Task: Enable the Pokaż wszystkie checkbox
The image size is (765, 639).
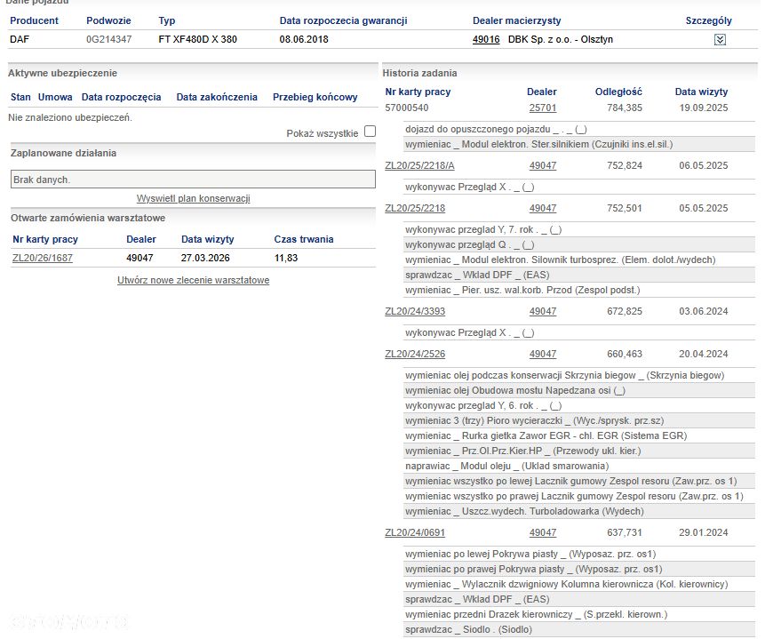Action: pyautogui.click(x=370, y=132)
